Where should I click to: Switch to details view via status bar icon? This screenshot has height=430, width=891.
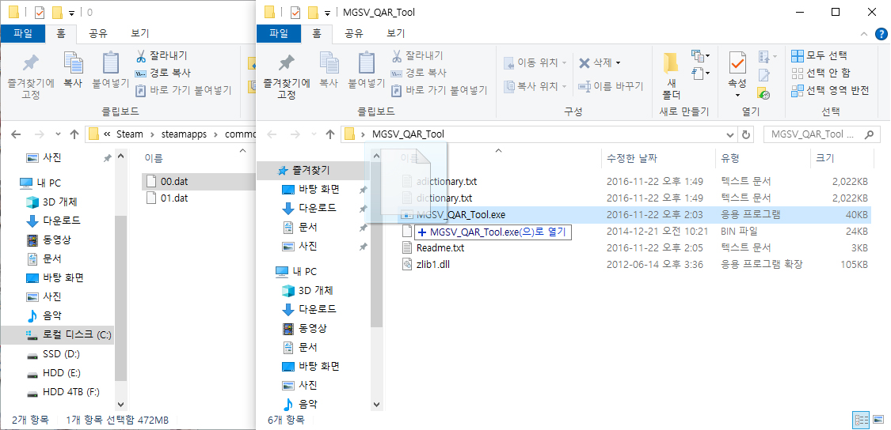tap(862, 421)
